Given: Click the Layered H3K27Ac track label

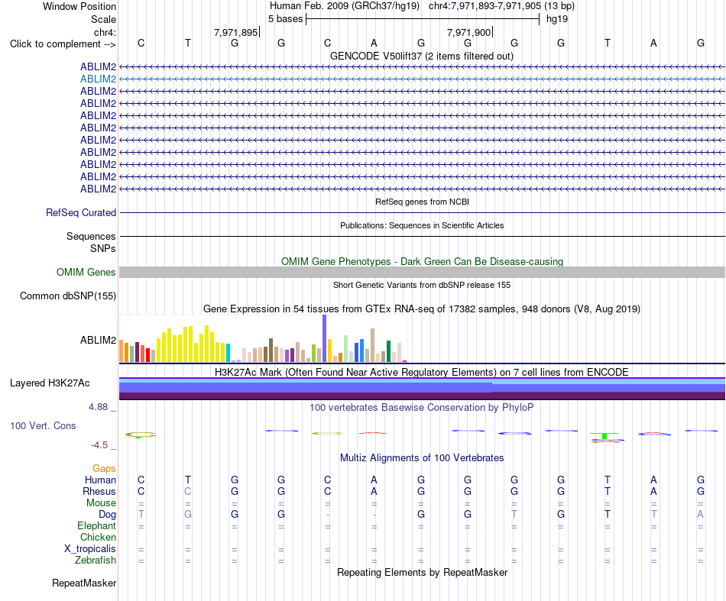Looking at the screenshot, I should coord(50,383).
